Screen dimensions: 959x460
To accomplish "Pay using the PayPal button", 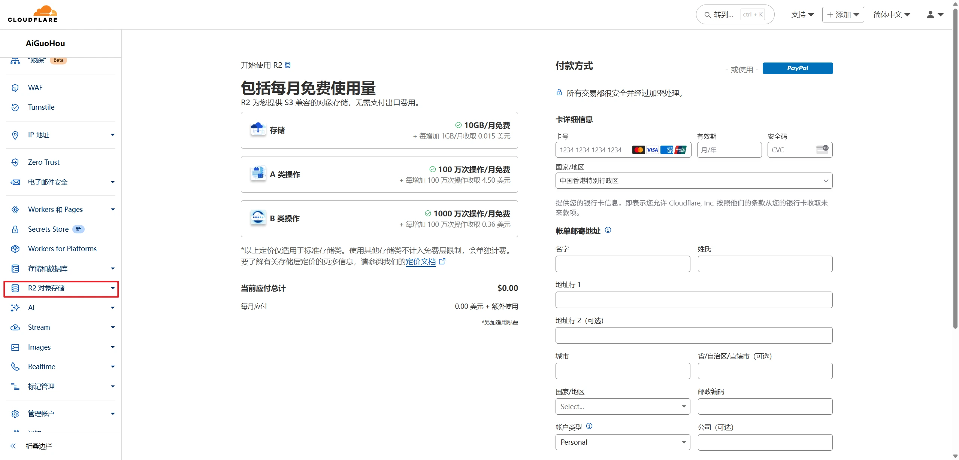I will [798, 68].
